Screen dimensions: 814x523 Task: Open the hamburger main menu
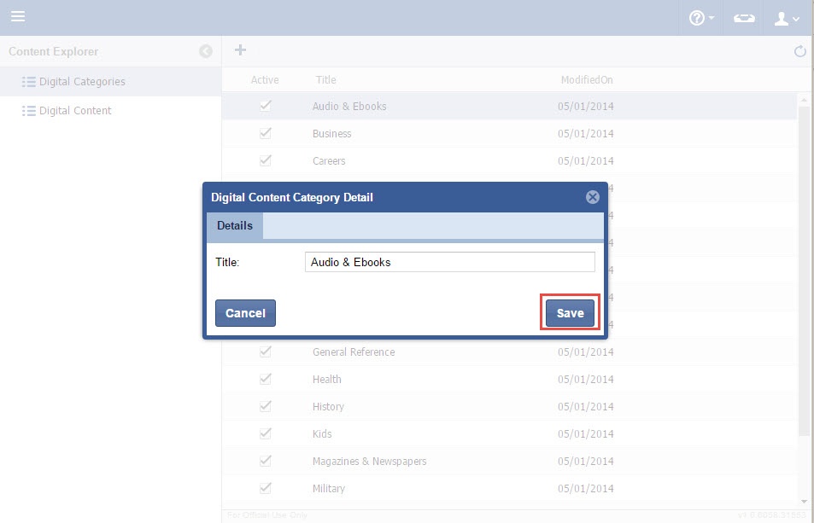(18, 17)
